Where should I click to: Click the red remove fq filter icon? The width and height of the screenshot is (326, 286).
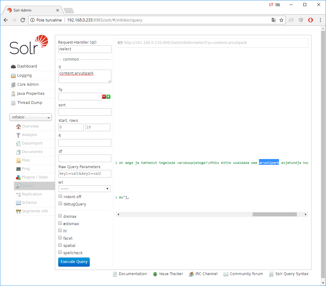pos(104,97)
